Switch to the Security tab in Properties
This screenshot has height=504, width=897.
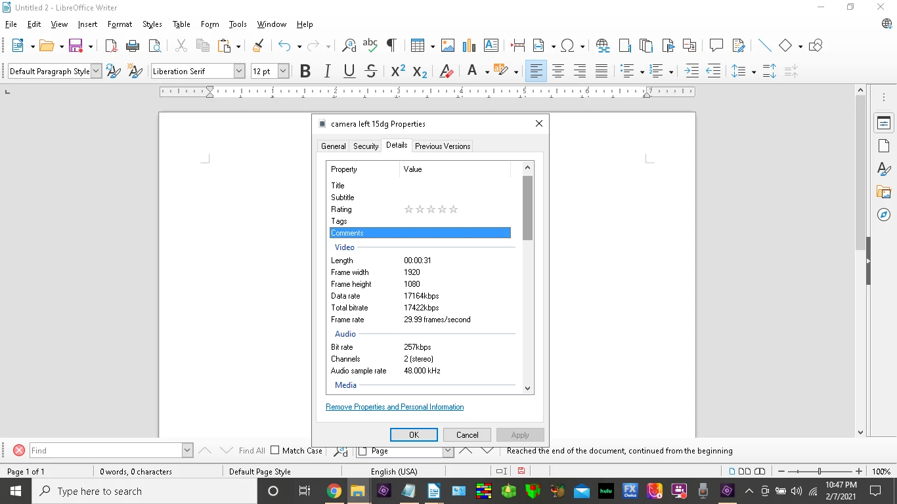click(x=366, y=146)
